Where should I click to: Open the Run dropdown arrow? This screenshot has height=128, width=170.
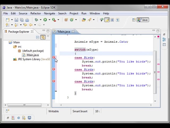point(49,20)
